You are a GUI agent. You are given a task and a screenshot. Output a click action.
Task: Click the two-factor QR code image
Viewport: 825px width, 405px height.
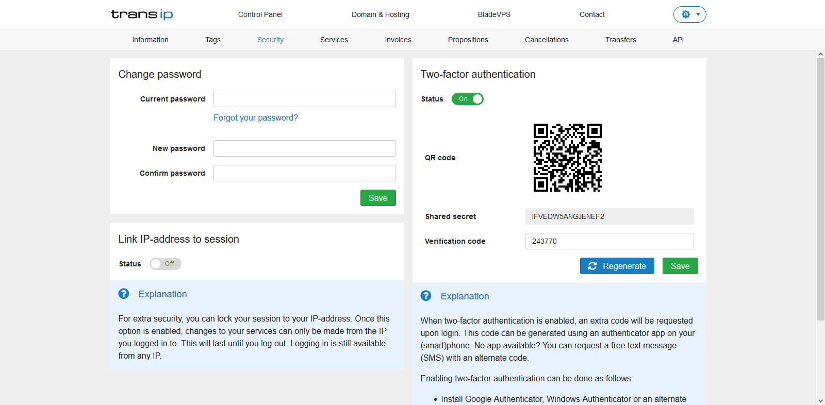coord(568,158)
